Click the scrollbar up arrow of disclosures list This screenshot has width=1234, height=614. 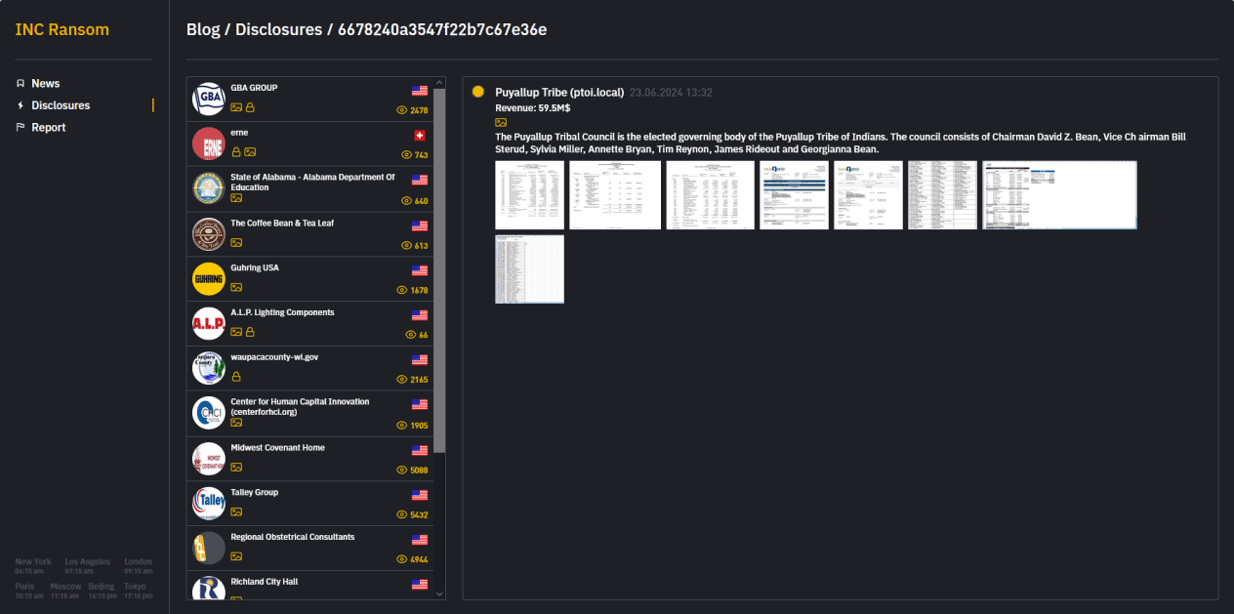(x=439, y=83)
